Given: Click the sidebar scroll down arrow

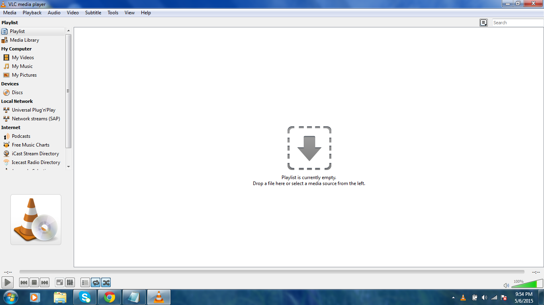Looking at the screenshot, I should coord(68,167).
